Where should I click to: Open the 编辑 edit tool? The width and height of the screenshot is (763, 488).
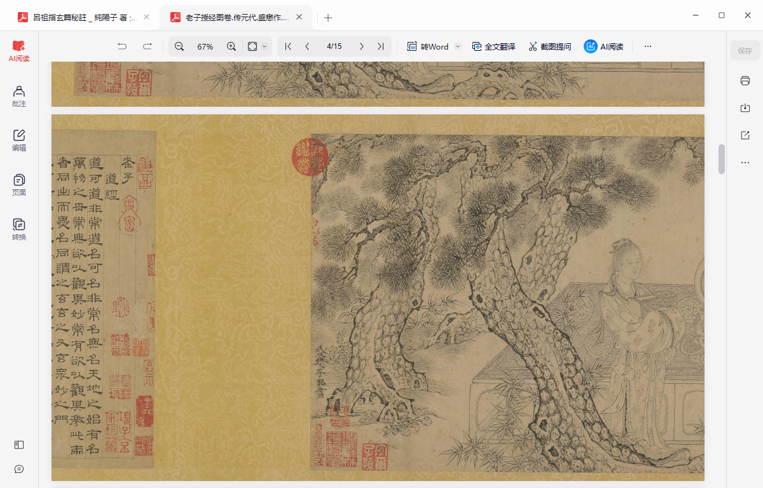click(19, 141)
